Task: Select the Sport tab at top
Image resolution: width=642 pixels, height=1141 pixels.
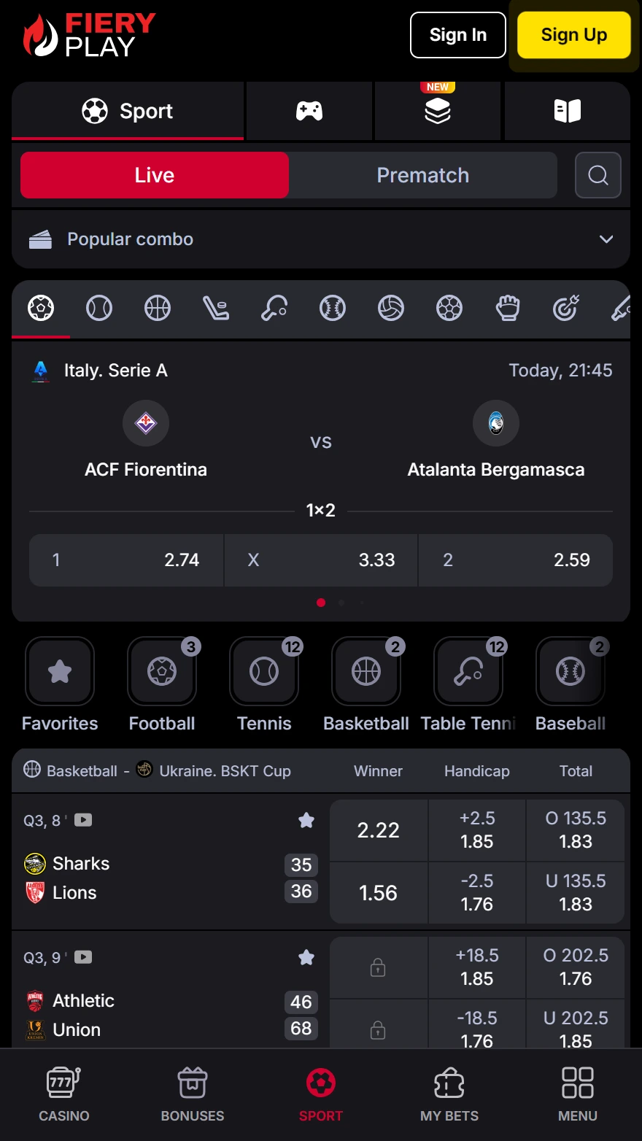Action: tap(128, 111)
